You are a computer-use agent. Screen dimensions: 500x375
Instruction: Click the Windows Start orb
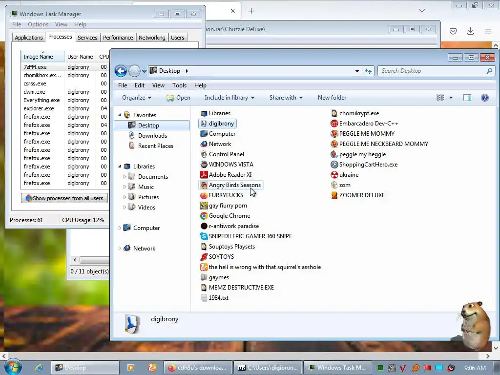point(13,367)
